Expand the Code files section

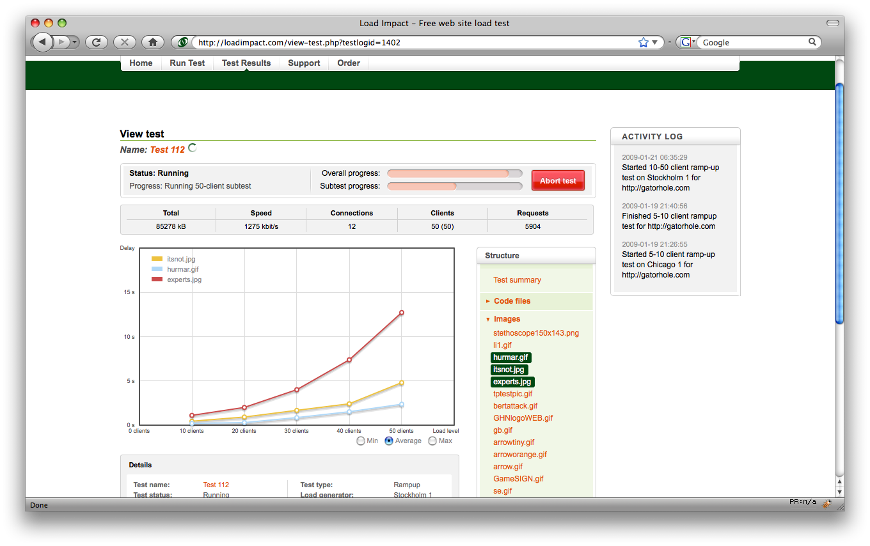(x=512, y=301)
